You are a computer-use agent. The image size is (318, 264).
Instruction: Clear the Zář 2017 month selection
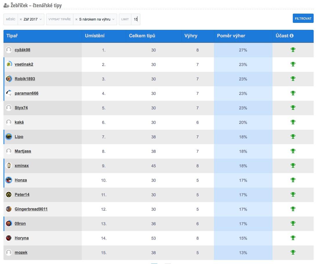click(x=21, y=19)
